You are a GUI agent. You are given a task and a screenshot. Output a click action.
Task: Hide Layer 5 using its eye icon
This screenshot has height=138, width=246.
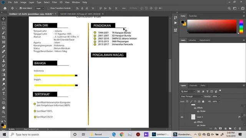tap(182, 117)
